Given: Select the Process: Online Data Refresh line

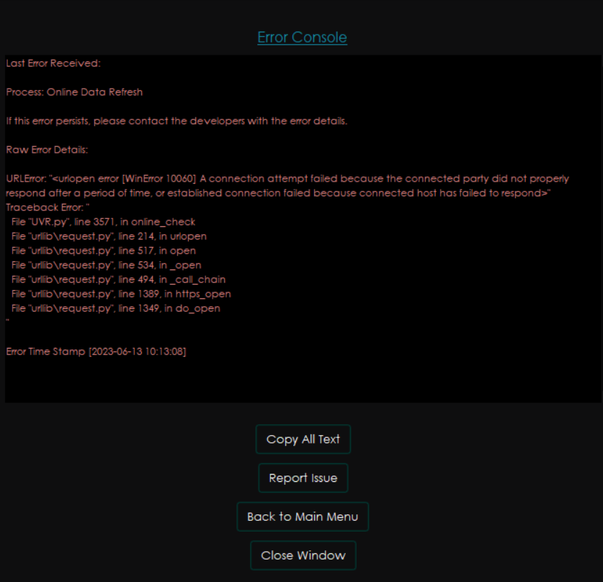Looking at the screenshot, I should click(74, 91).
